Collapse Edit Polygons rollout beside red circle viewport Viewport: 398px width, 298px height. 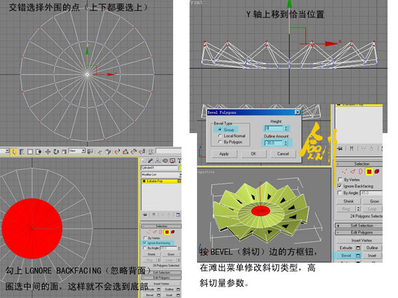(161, 277)
